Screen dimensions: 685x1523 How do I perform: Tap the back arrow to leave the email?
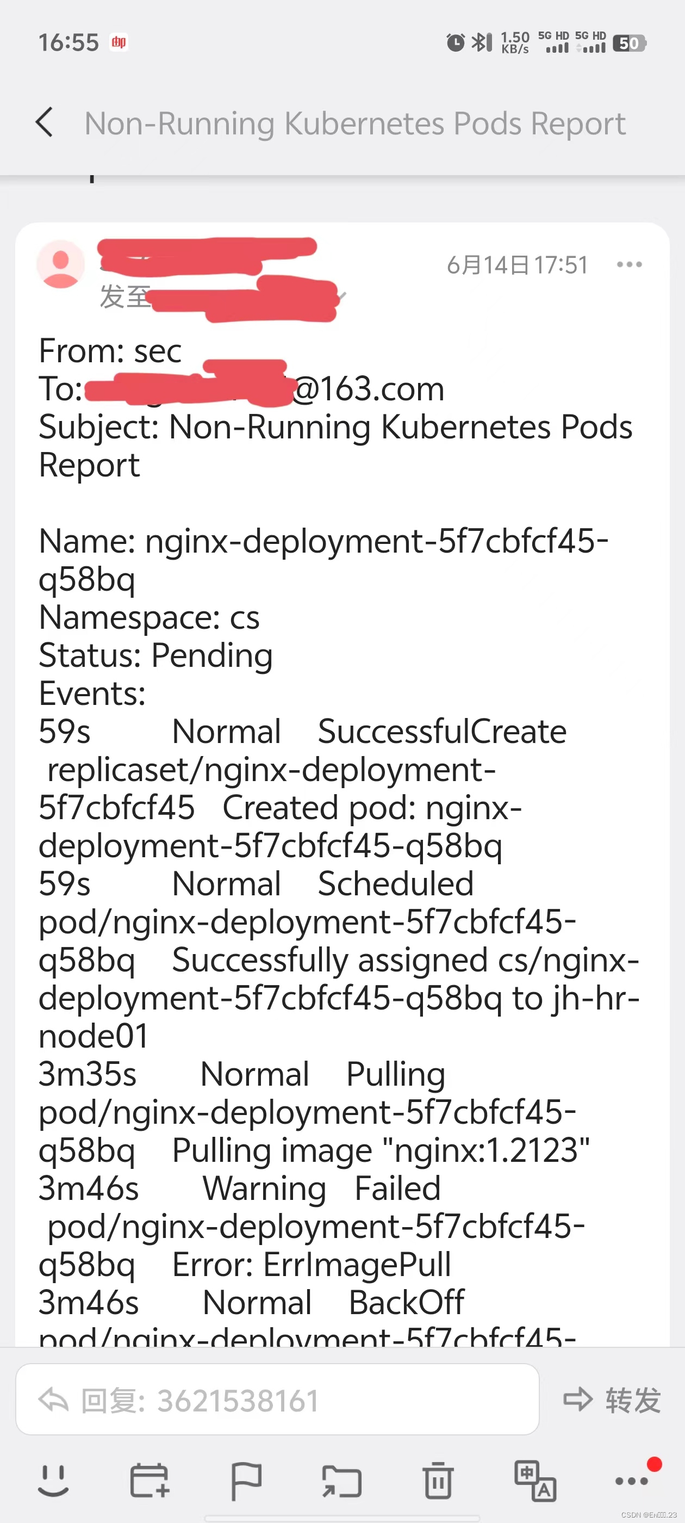(x=45, y=123)
